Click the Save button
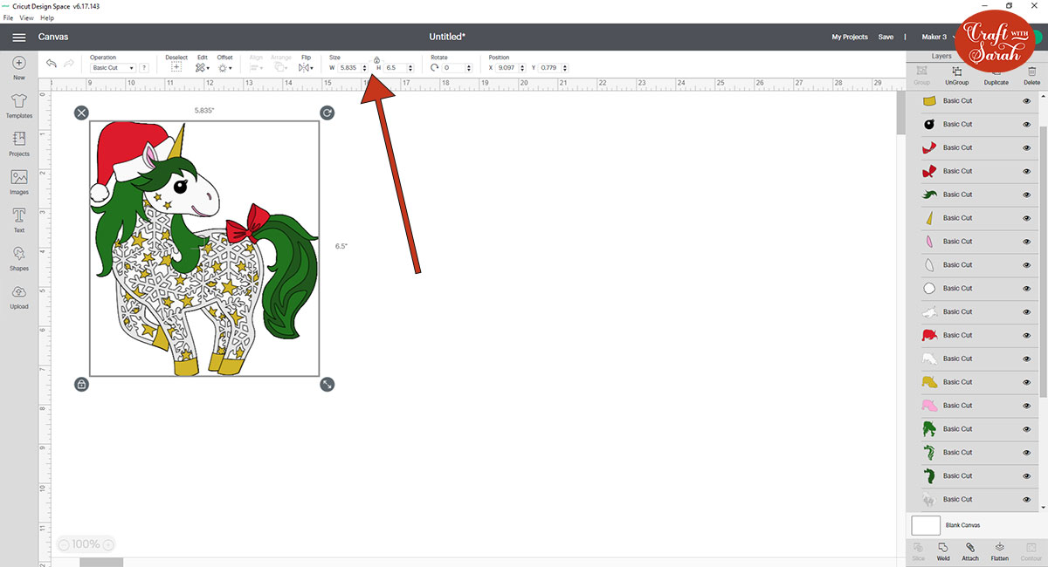The width and height of the screenshot is (1048, 567). tap(886, 37)
